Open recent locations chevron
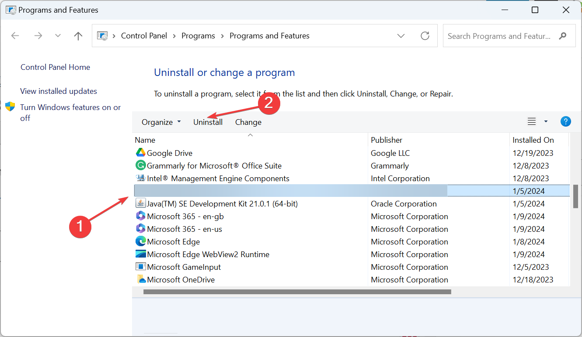The height and width of the screenshot is (337, 582). [x=58, y=36]
